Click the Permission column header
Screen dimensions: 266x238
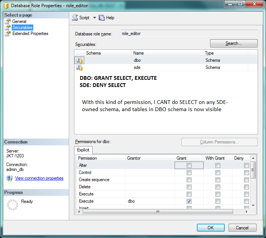(x=101, y=158)
